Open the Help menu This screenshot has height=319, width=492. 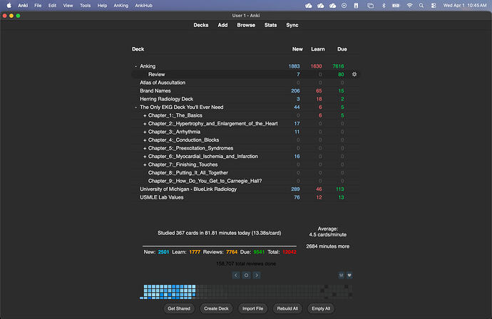tap(102, 5)
